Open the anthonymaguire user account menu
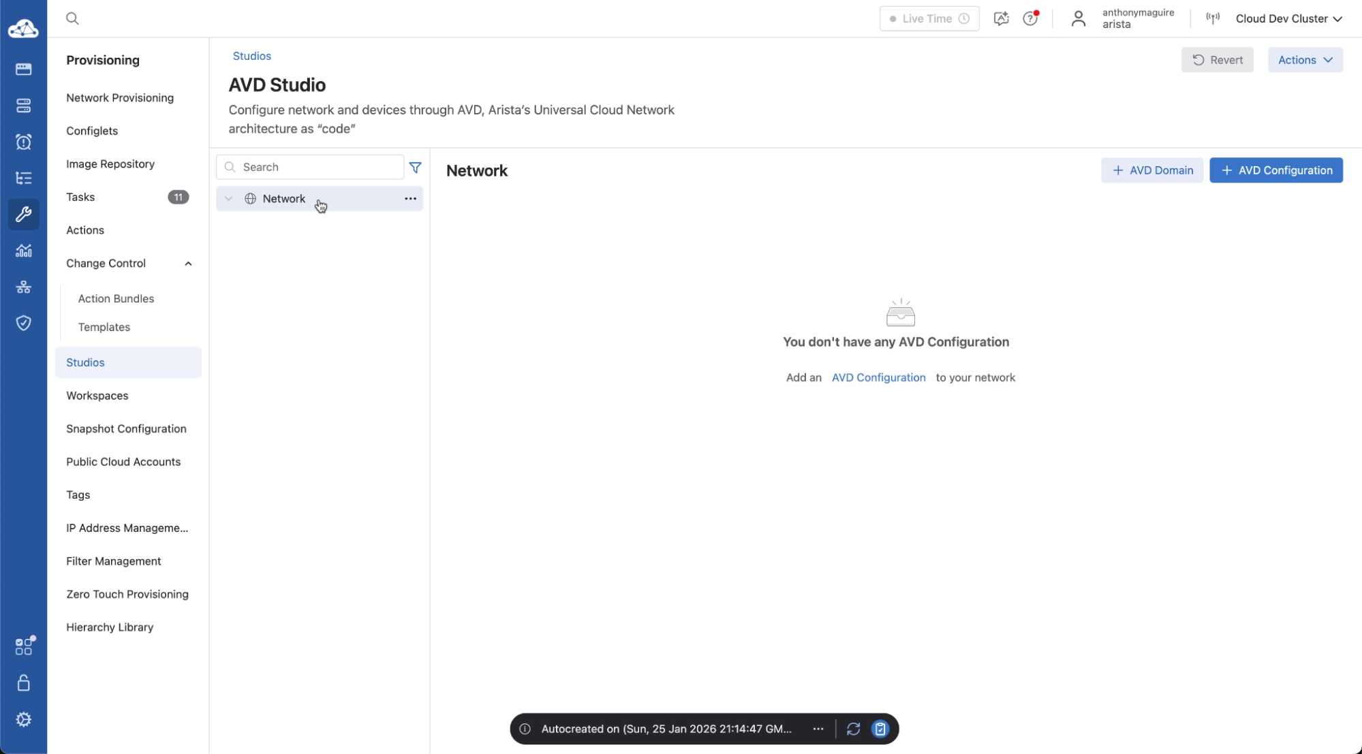Viewport: 1362px width, 754px height. [1121, 18]
